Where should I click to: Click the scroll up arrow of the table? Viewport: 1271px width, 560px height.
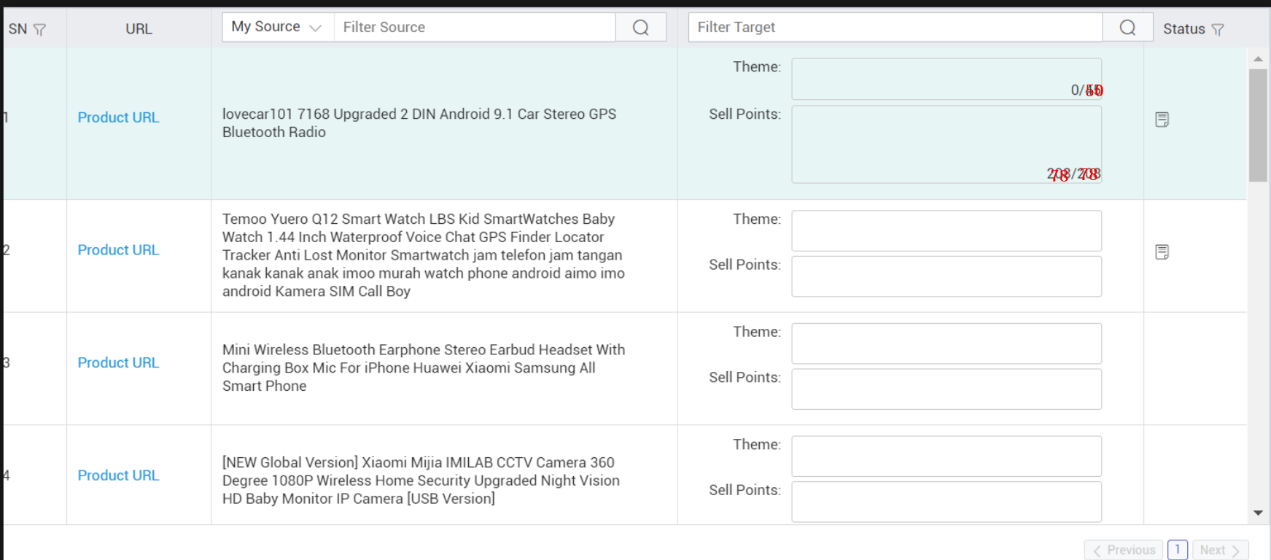(x=1258, y=59)
